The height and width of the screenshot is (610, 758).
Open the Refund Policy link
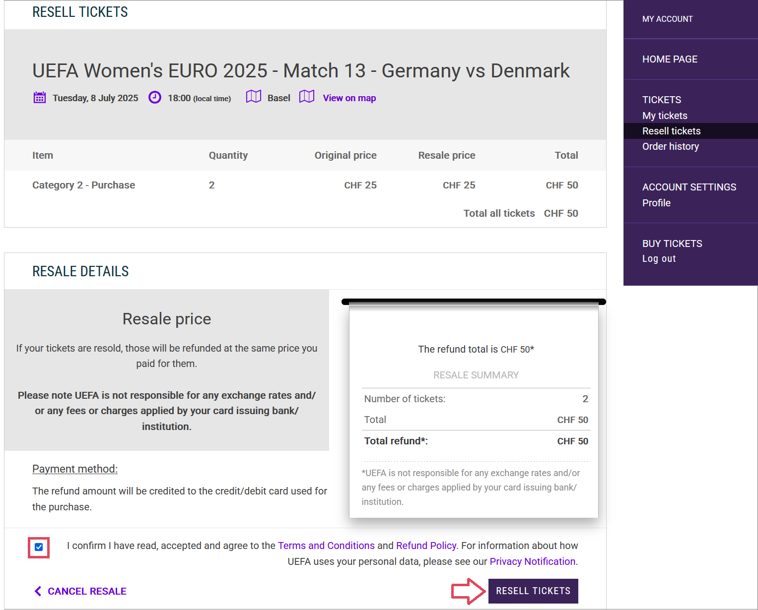pos(426,546)
